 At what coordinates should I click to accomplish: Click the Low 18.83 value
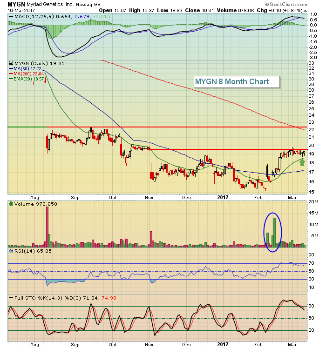coord(170,10)
